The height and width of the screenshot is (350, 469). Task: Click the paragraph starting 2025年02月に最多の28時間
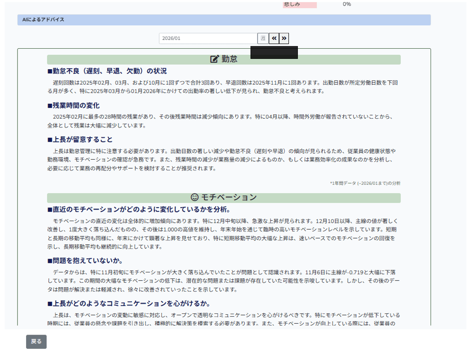pos(221,121)
